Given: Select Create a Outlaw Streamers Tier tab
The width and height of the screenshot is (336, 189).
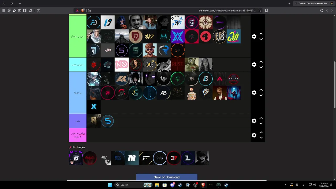Looking at the screenshot, I should pos(313,3).
